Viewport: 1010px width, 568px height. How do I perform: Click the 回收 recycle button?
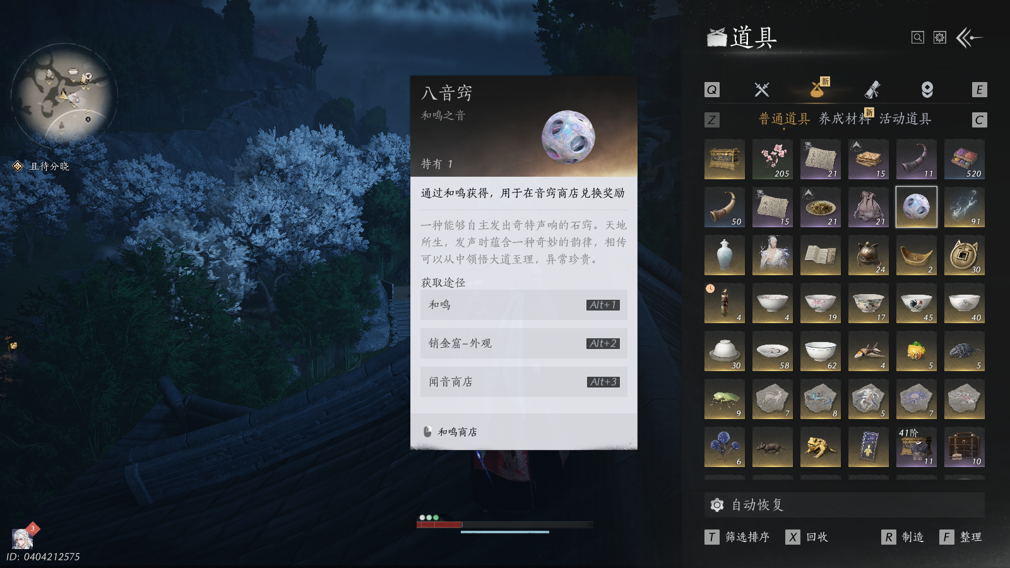(x=807, y=537)
